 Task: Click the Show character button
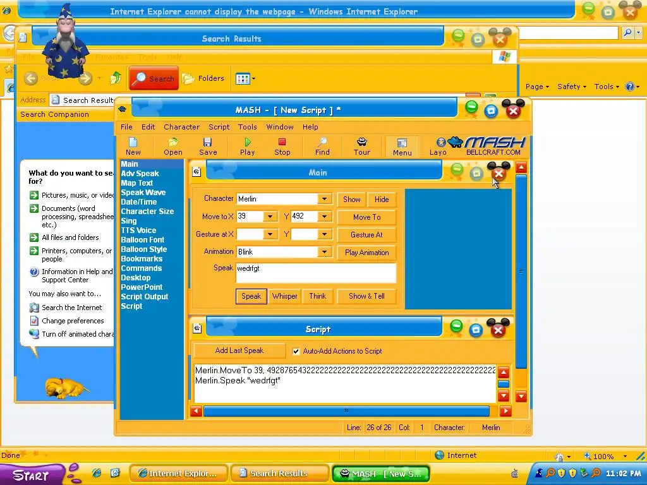351,200
